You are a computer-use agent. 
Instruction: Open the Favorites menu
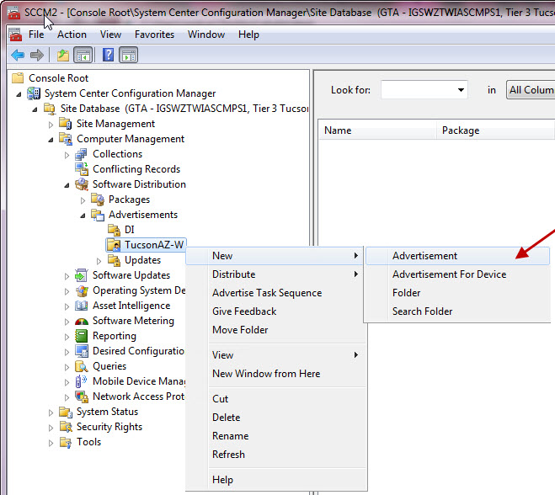point(154,35)
